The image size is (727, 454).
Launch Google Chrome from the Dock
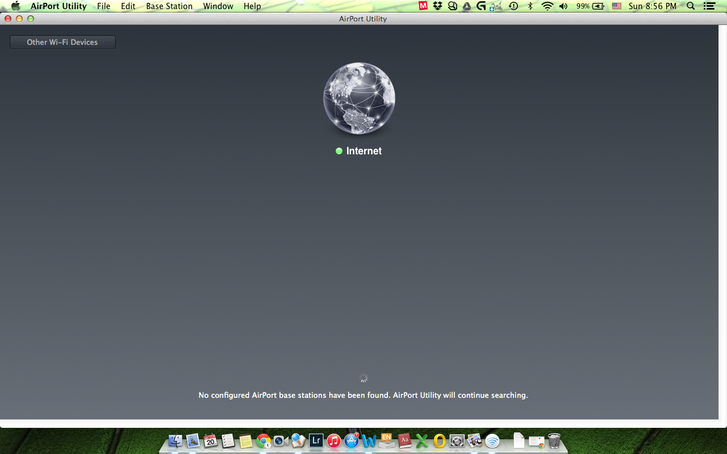click(264, 441)
